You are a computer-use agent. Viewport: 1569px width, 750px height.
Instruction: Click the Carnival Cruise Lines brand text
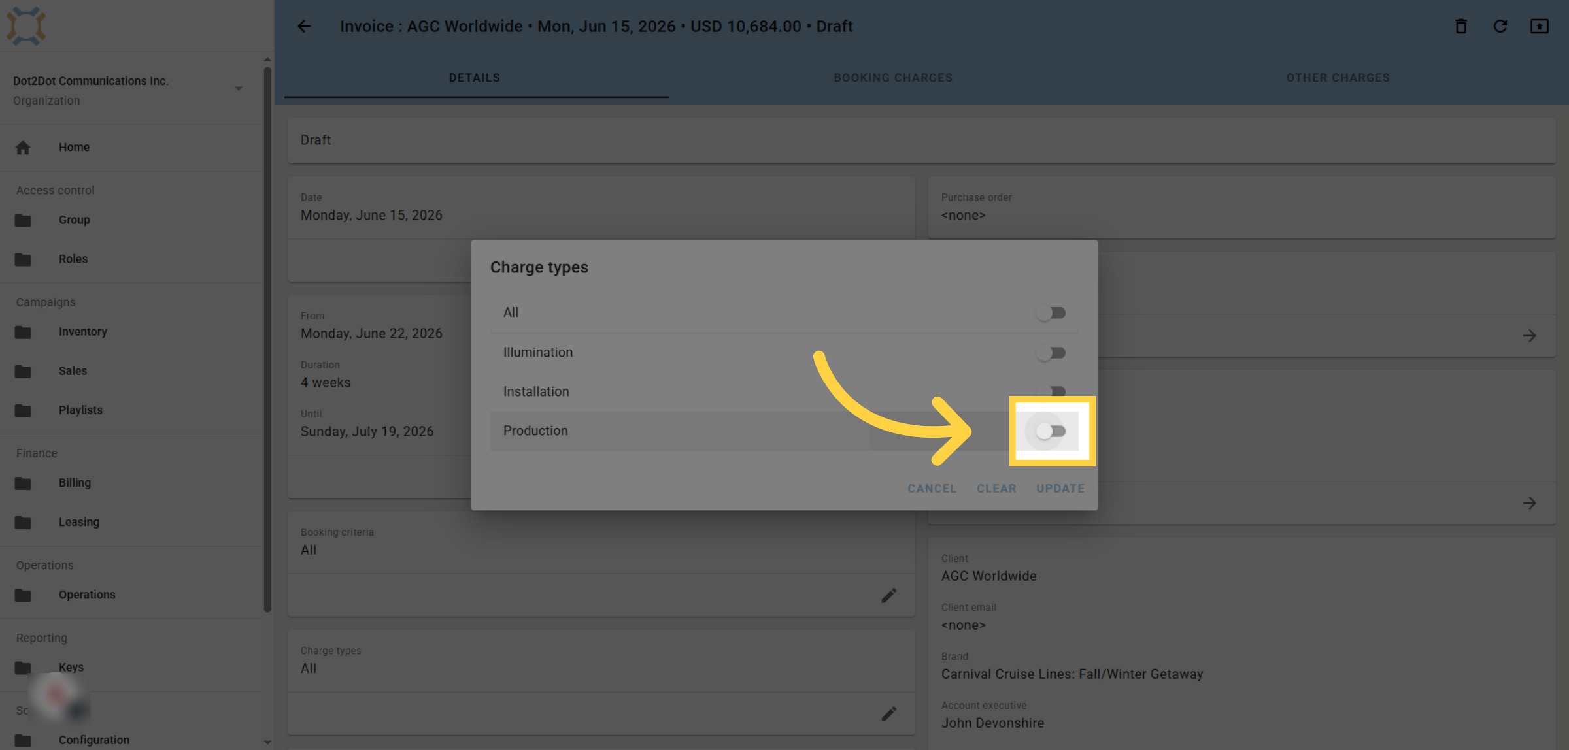(1072, 674)
